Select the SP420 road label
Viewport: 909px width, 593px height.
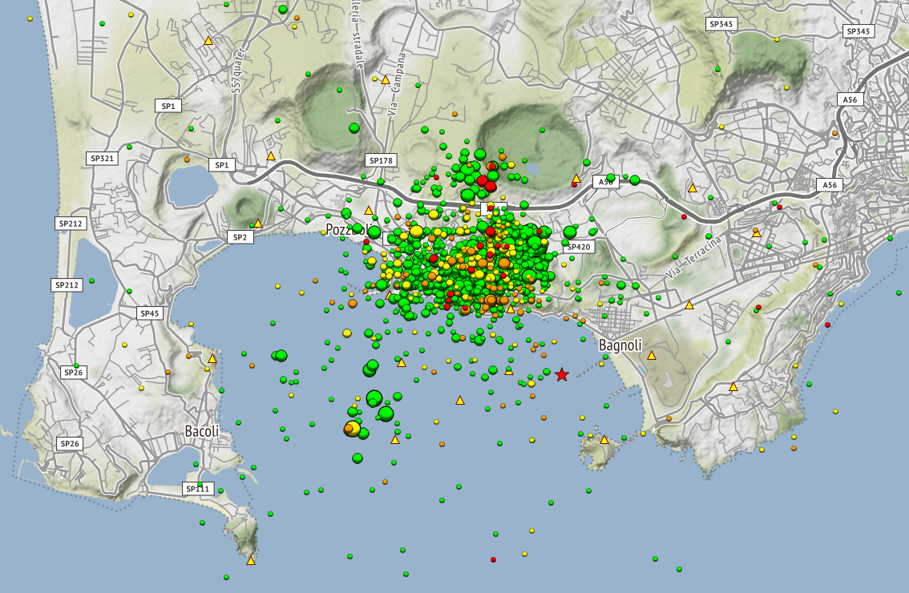(579, 247)
